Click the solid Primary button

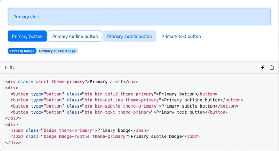(x=27, y=36)
